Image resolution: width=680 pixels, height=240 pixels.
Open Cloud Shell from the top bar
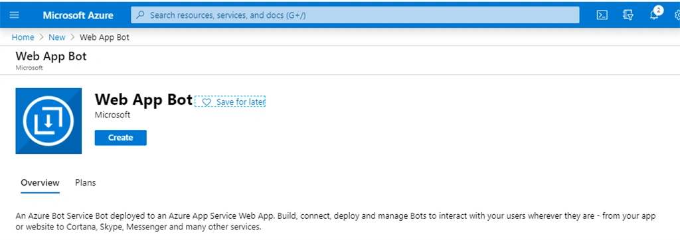click(x=602, y=15)
